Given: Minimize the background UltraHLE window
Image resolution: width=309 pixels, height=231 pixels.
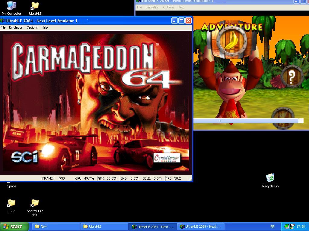Looking at the screenshot, I should click(x=296, y=2).
